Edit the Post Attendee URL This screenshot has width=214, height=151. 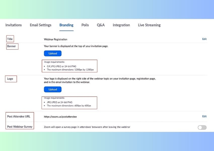pyautogui.click(x=204, y=117)
